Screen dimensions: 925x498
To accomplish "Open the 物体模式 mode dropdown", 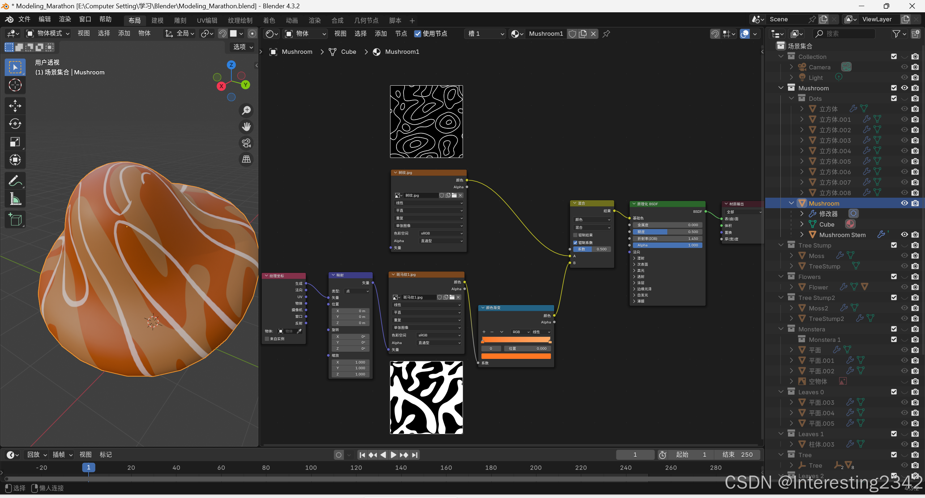I will click(x=48, y=34).
